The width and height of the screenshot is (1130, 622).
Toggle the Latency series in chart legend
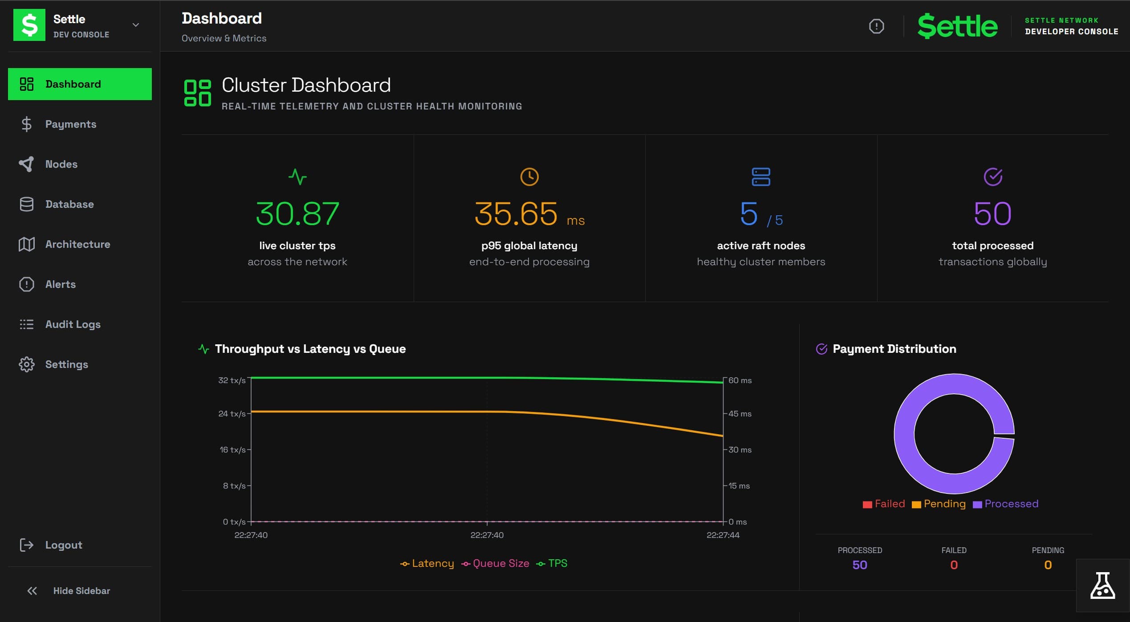point(427,563)
